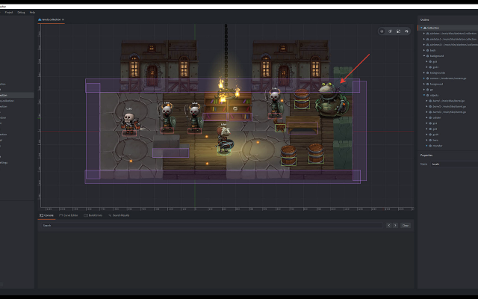Click the game object icon beside 'foreground'

tap(427, 84)
